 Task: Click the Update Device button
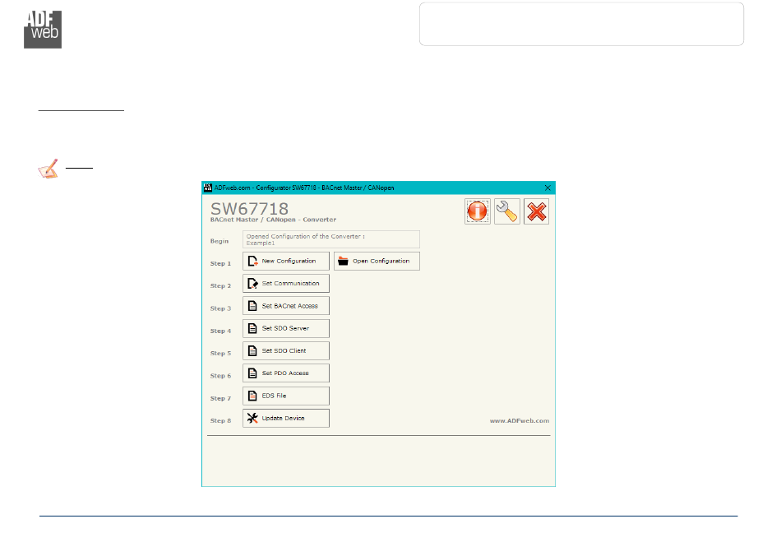(286, 419)
